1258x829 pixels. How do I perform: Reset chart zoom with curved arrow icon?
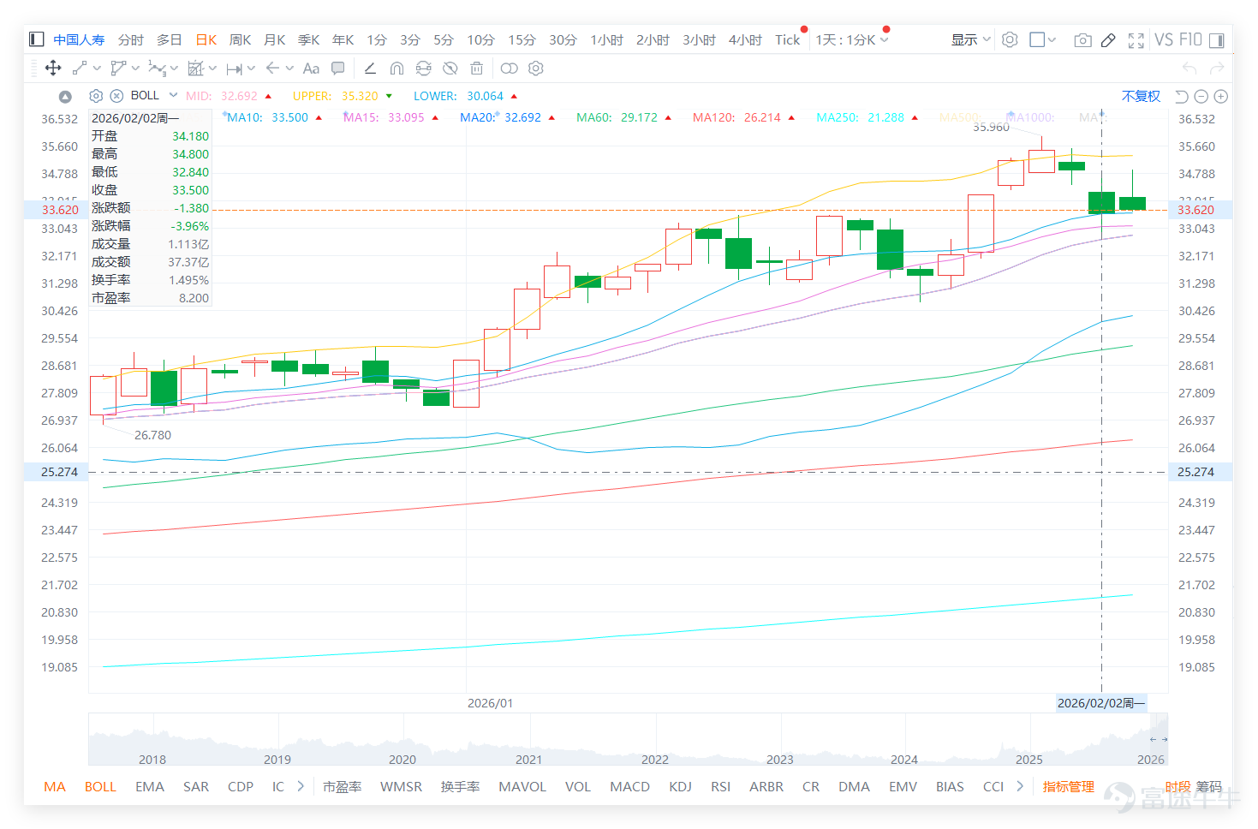point(1182,97)
